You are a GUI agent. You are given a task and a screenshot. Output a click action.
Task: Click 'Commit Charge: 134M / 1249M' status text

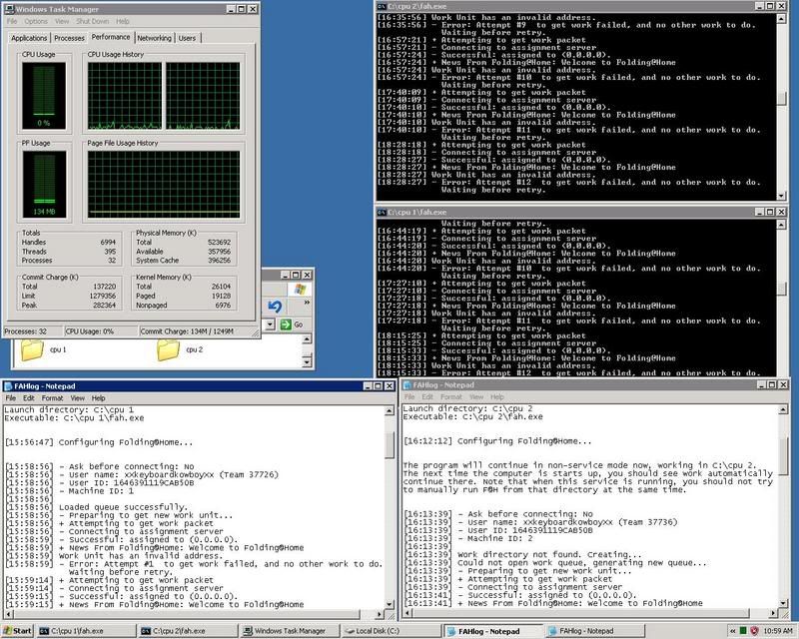pos(187,331)
